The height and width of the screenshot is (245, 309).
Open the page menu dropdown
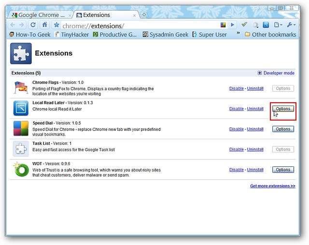pyautogui.click(x=278, y=25)
